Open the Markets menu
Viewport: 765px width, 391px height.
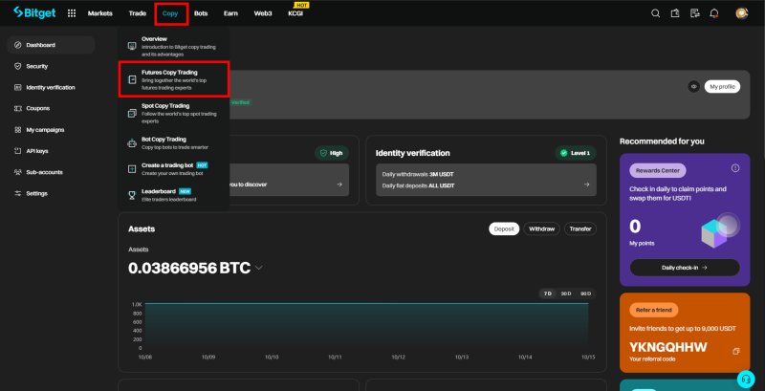tap(100, 13)
